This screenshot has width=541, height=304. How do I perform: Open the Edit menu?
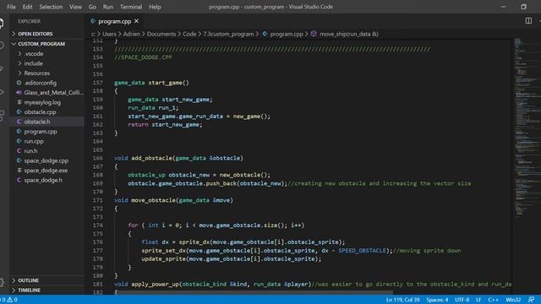(27, 7)
